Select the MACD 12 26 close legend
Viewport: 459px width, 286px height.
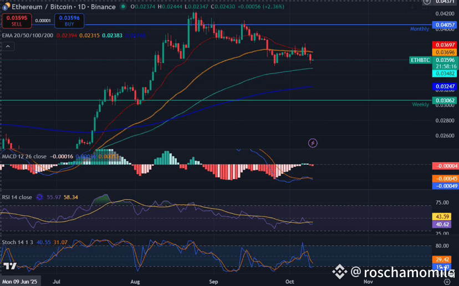click(x=24, y=157)
